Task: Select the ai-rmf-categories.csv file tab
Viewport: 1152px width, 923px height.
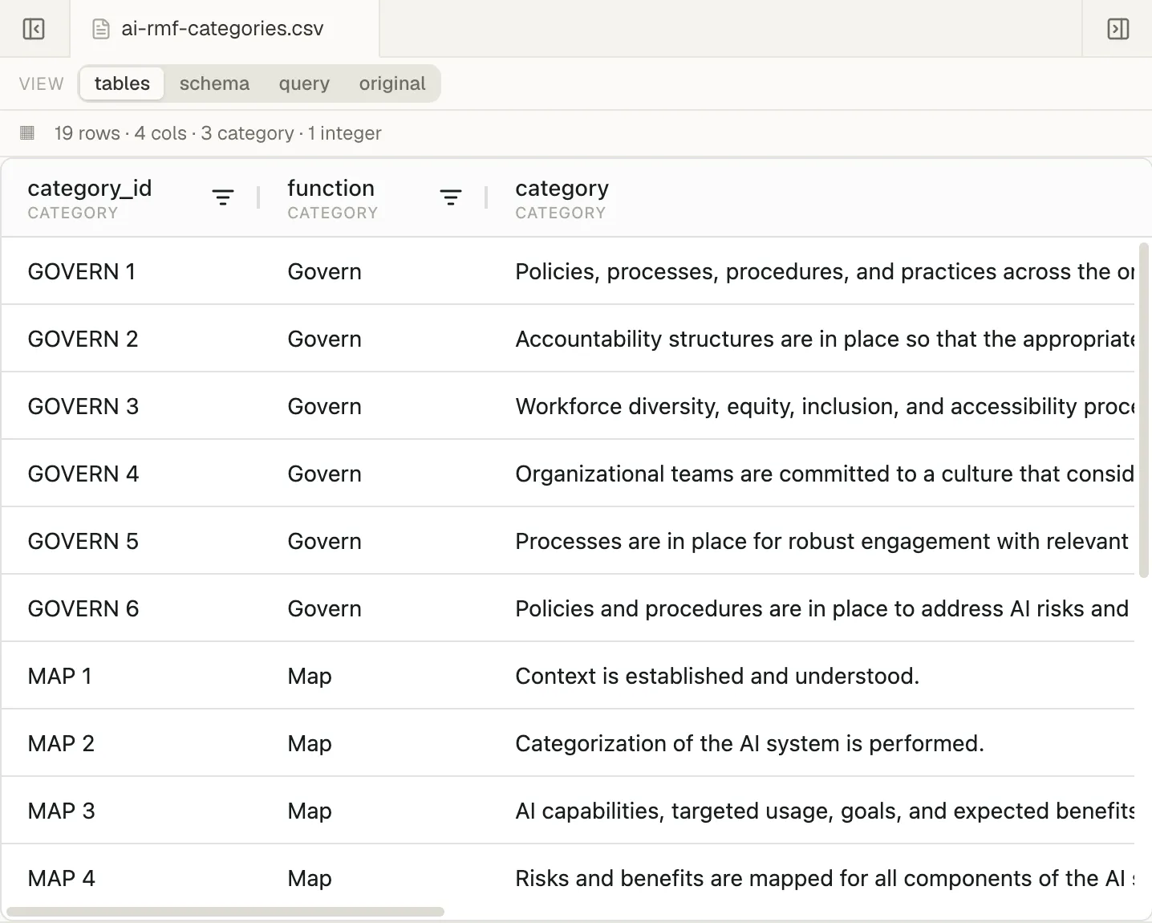Action: (x=225, y=29)
